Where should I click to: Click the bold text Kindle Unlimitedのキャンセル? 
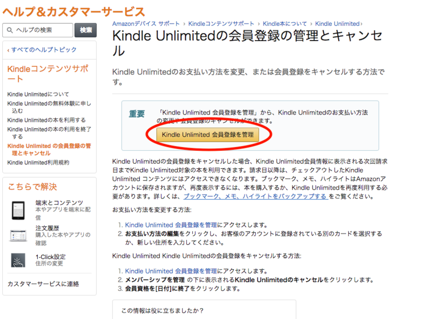click(279, 280)
